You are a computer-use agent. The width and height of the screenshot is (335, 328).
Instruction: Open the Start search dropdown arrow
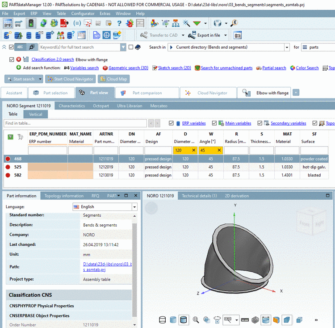[40, 79]
